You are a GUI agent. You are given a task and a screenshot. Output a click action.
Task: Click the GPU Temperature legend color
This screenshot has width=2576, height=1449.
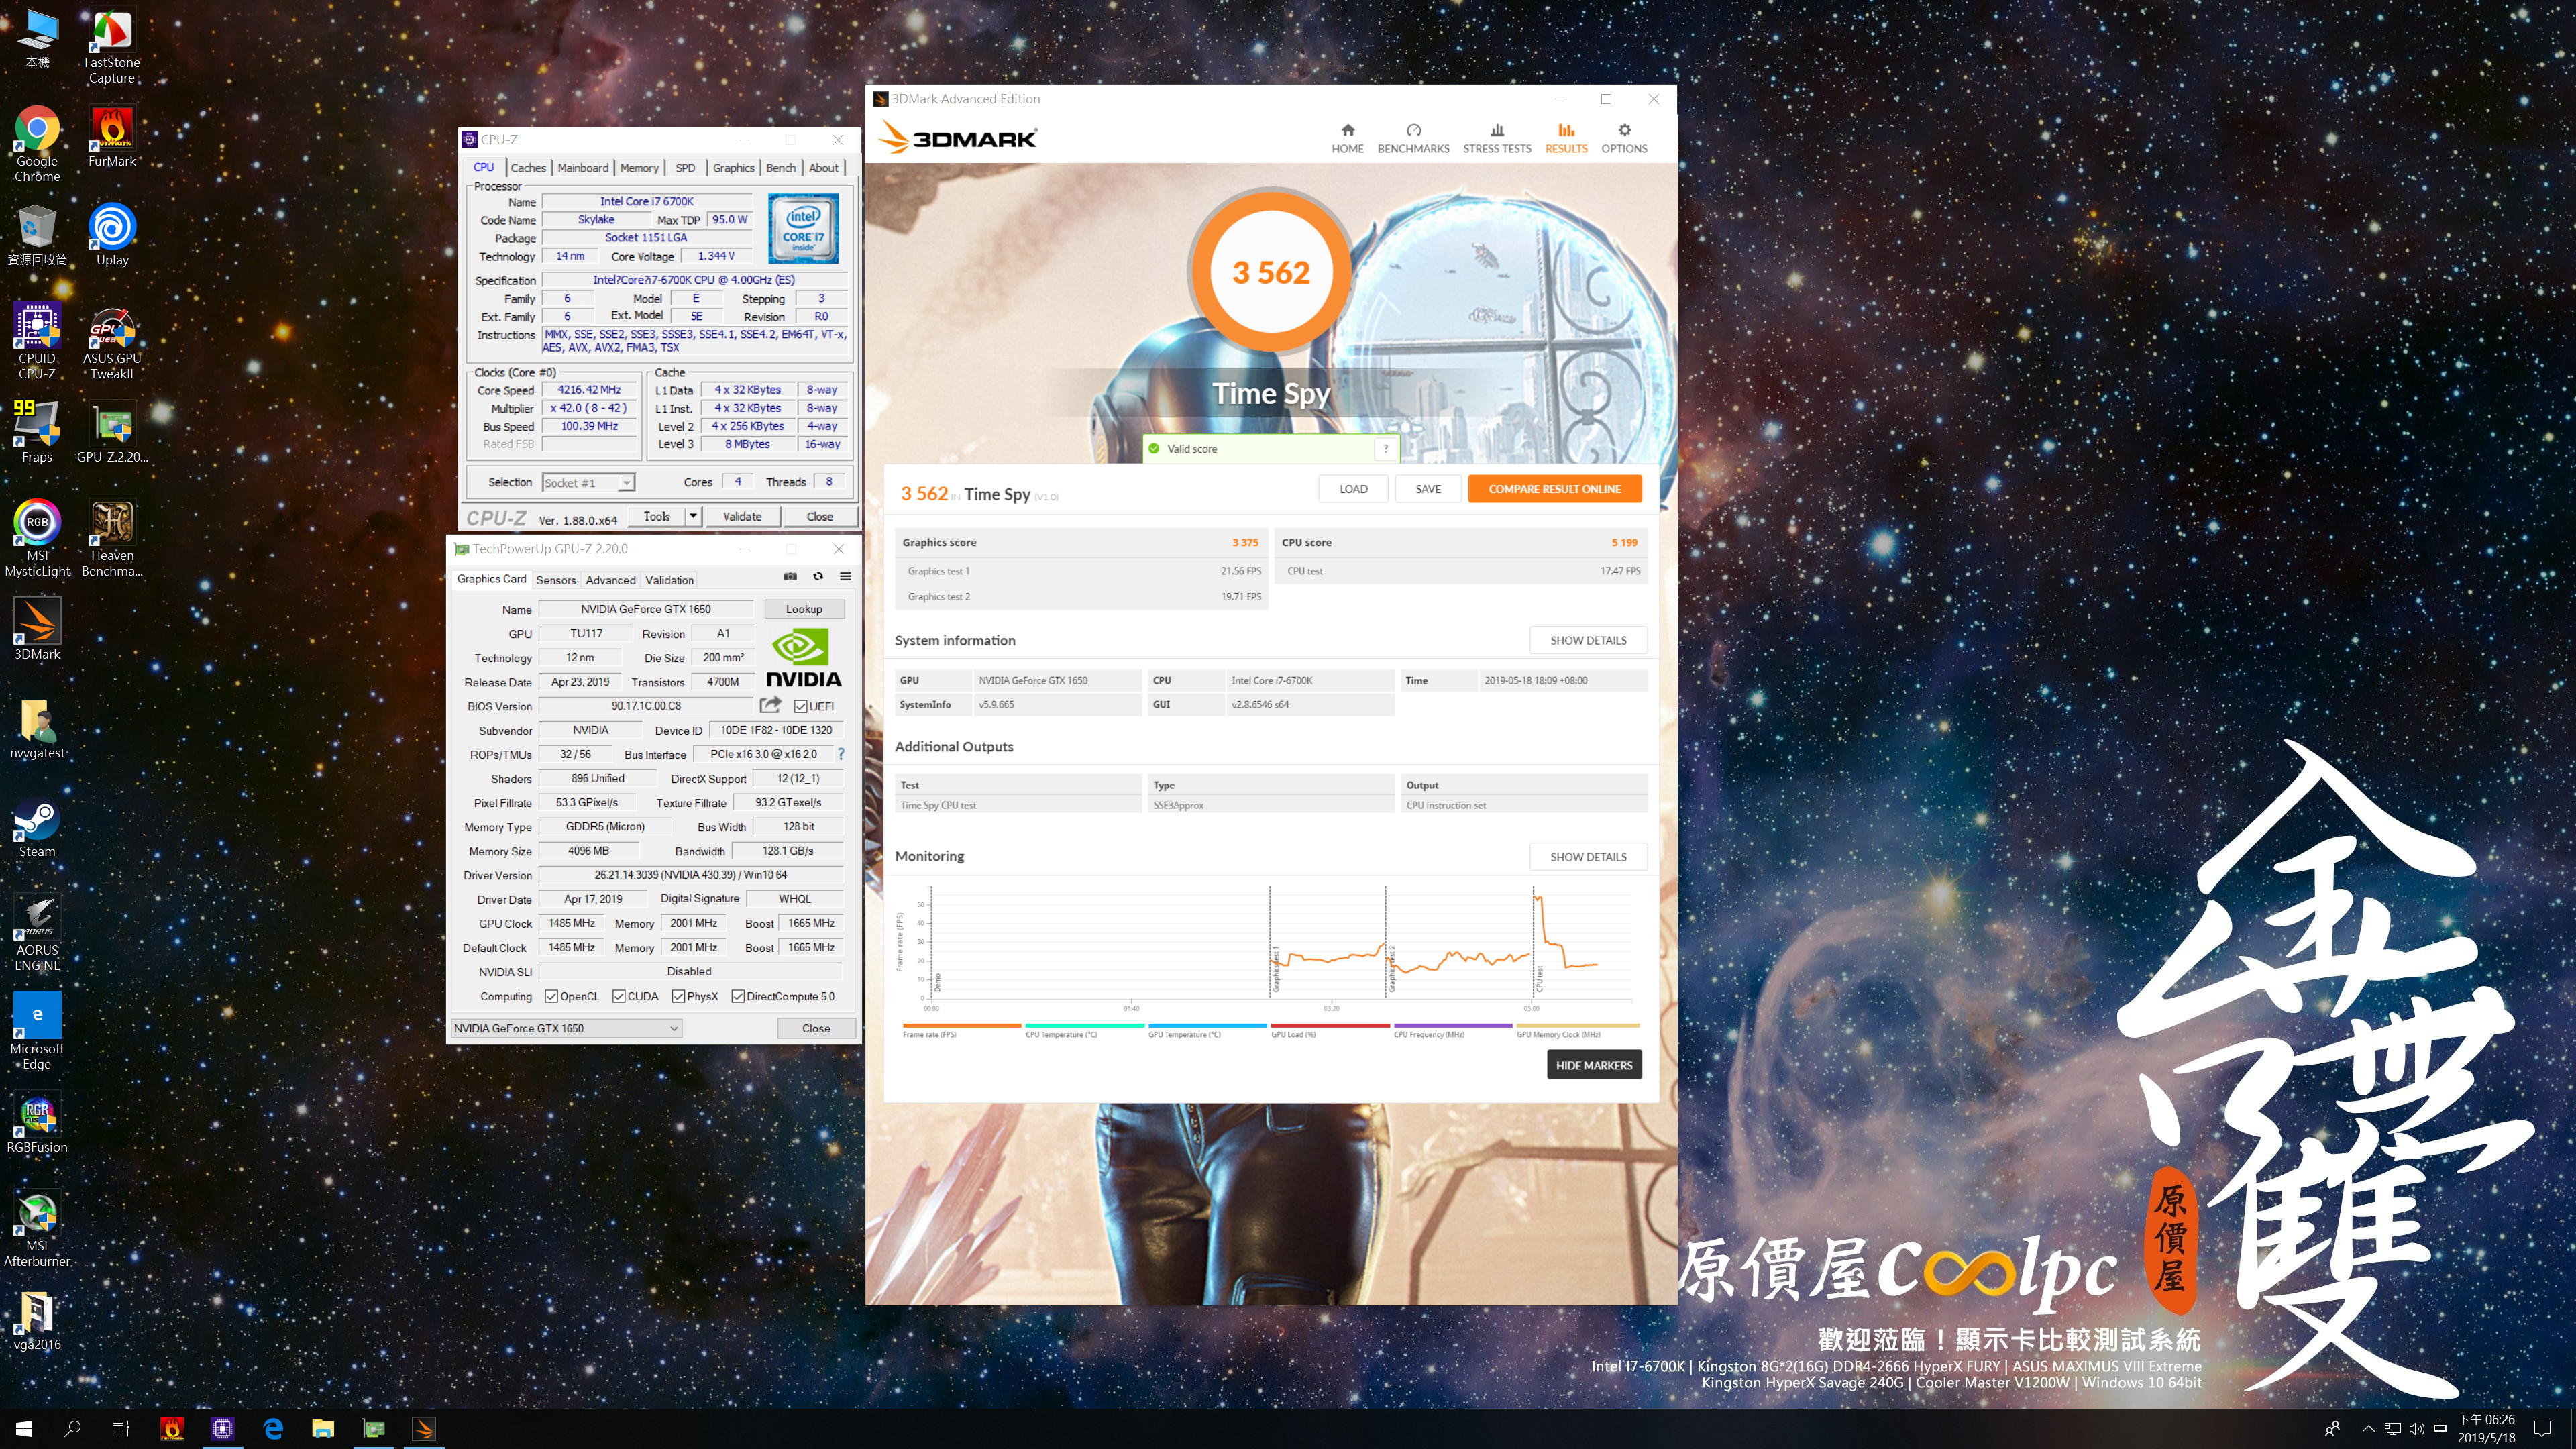point(1207,1026)
